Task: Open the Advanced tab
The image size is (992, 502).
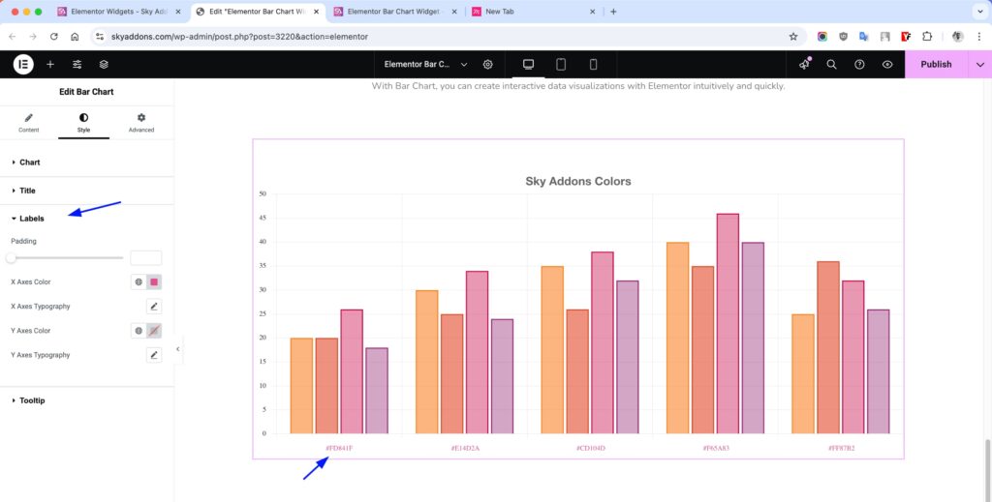Action: (x=141, y=123)
